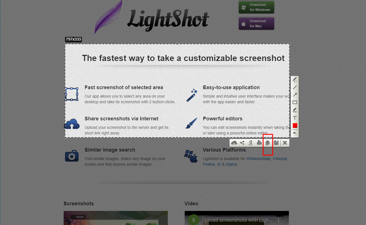366x225 pixels.
Task: Open the Windows/Mac platform link
Action: tap(258, 159)
